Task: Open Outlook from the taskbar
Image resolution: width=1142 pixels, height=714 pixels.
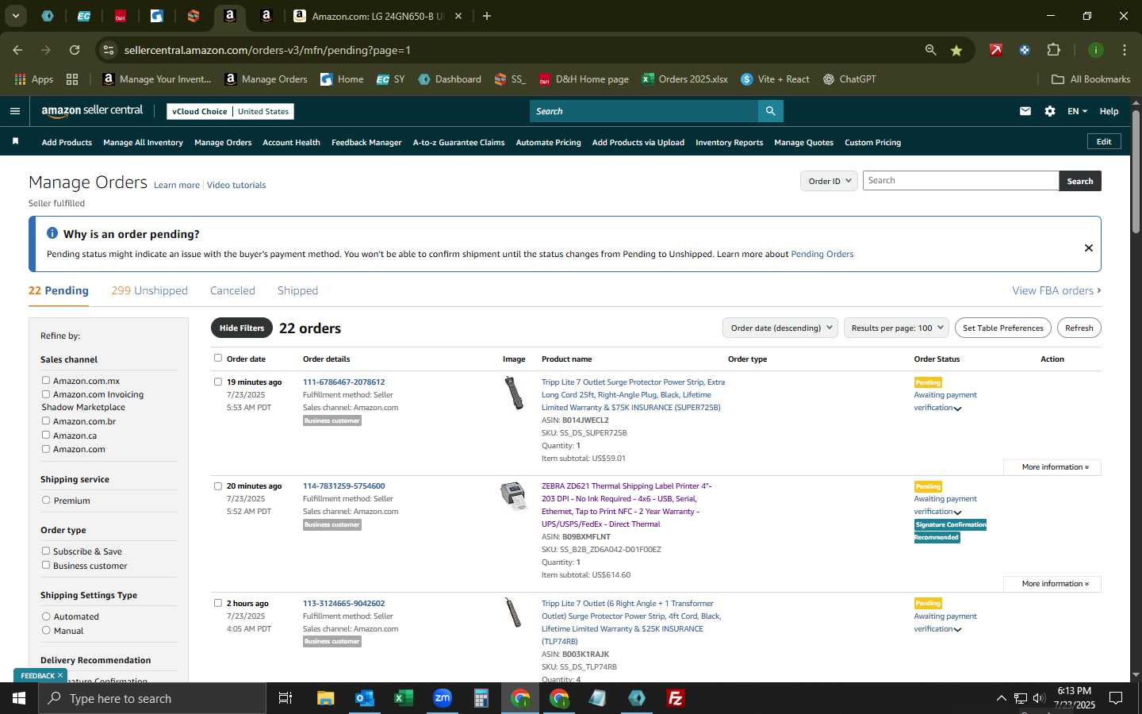Action: coord(364,698)
